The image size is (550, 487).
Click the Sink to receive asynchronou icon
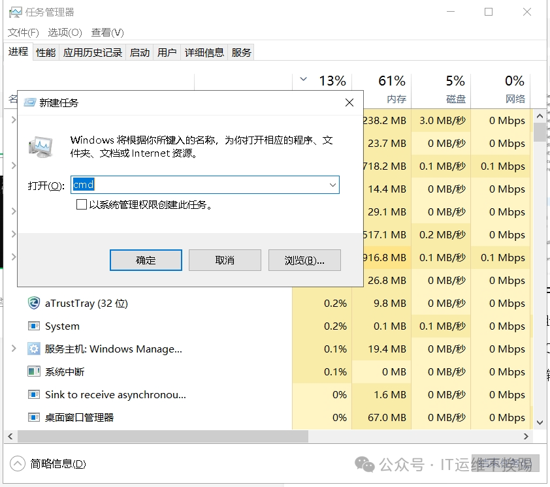coord(34,394)
